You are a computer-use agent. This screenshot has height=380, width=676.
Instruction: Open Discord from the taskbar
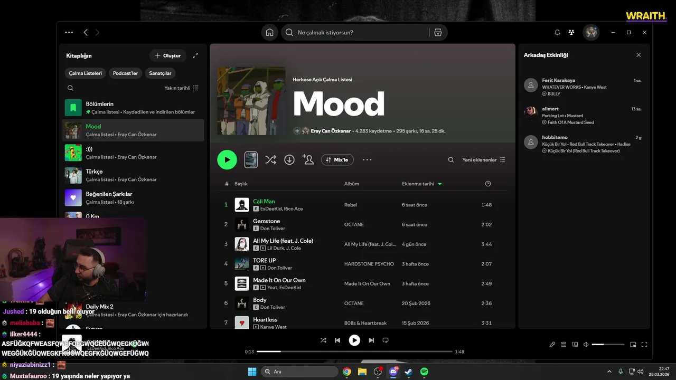[393, 372]
